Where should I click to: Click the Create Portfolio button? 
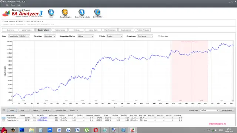pos(60,110)
